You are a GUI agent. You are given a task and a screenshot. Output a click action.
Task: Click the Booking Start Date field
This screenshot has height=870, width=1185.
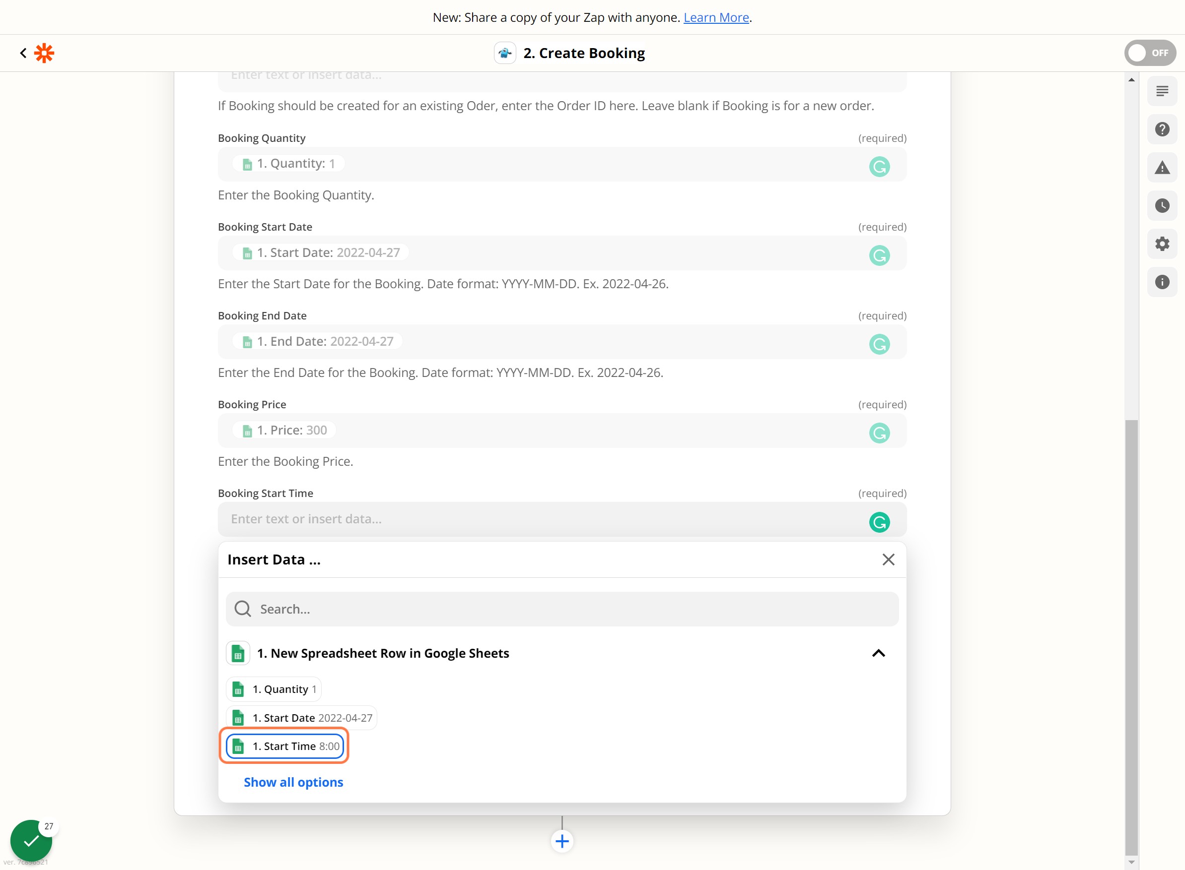562,253
